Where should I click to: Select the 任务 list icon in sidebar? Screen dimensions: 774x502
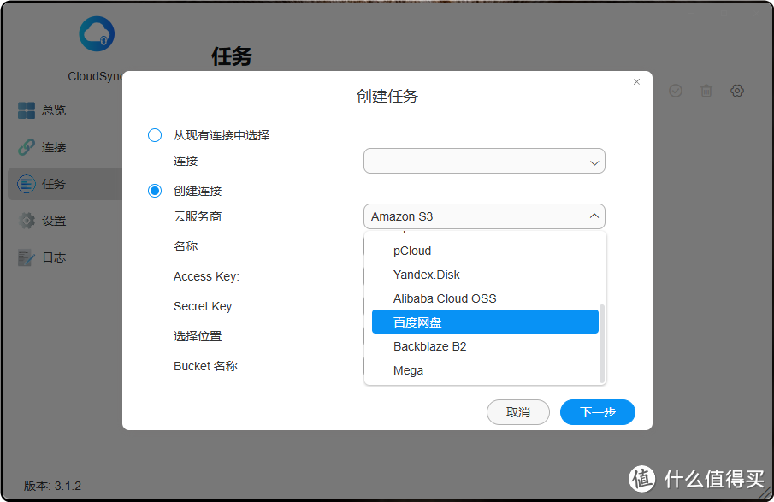(x=27, y=184)
